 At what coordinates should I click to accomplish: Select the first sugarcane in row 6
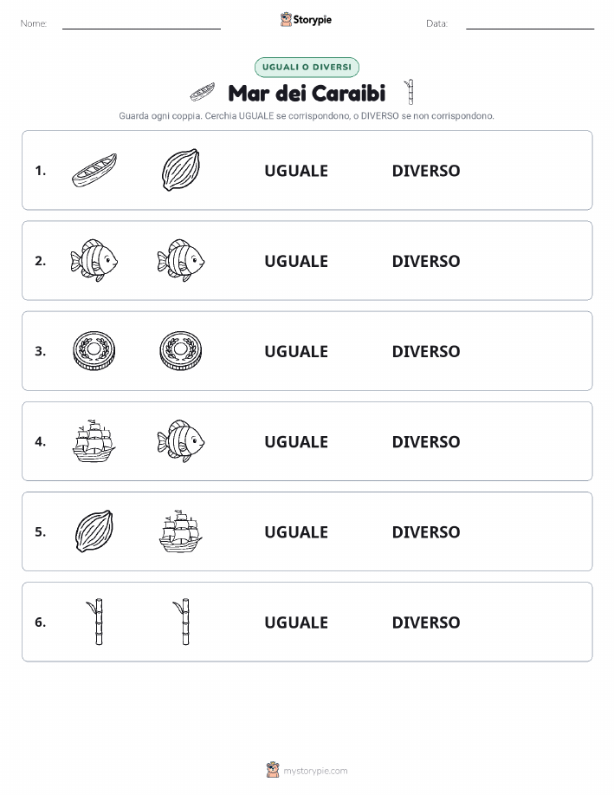pyautogui.click(x=96, y=622)
